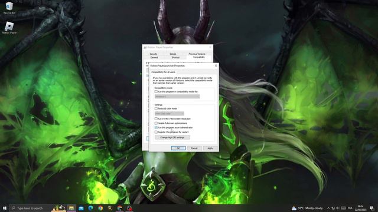The image size is (378, 212).
Task: Select the Compatibility for all users tab
Action: [163, 72]
